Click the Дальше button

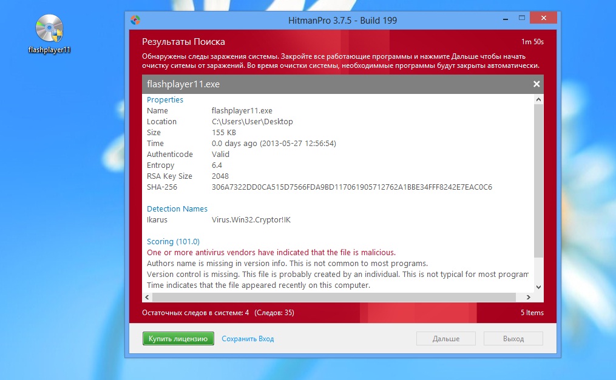tap(446, 338)
